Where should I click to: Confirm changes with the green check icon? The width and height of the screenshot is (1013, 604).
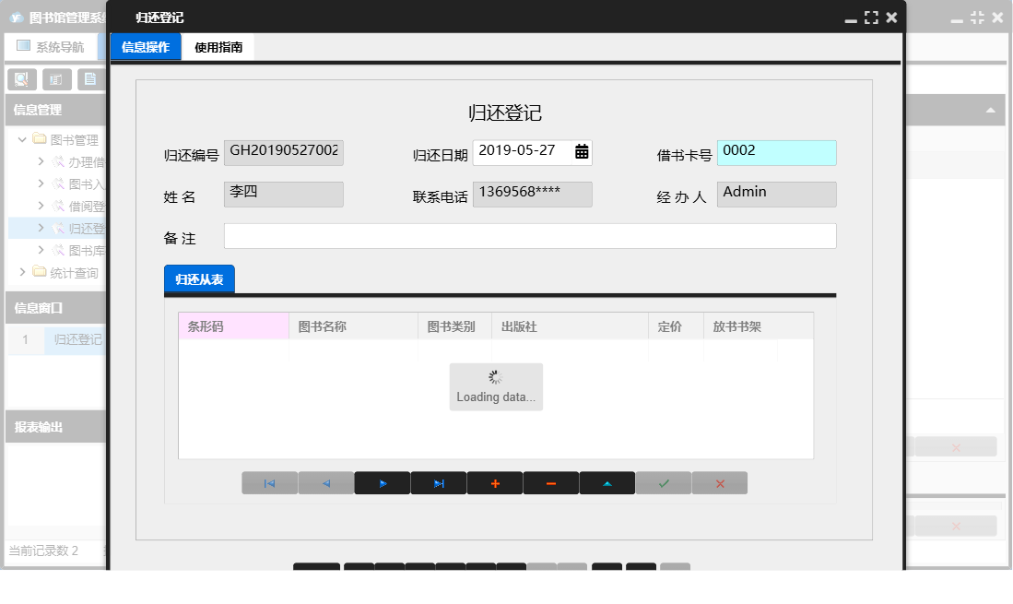pos(663,482)
